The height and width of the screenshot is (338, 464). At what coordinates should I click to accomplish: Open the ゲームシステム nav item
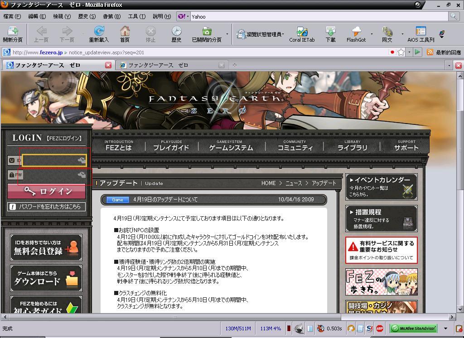click(231, 145)
